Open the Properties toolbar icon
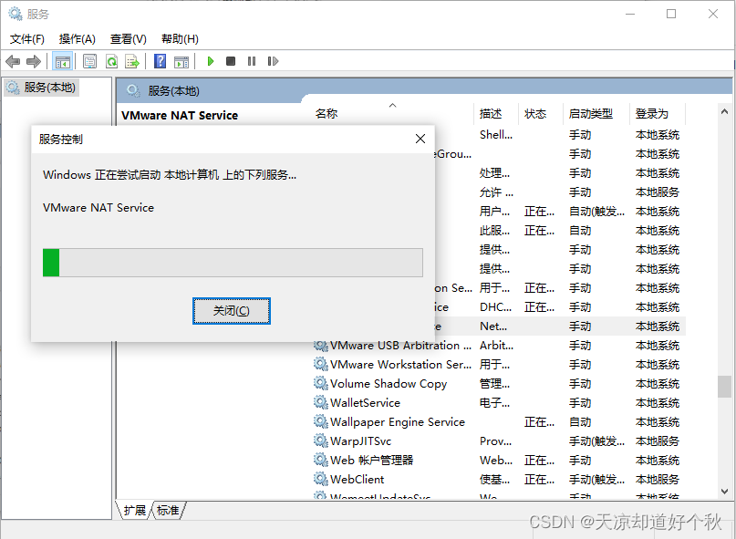Viewport: 736px width, 539px height. (x=89, y=61)
